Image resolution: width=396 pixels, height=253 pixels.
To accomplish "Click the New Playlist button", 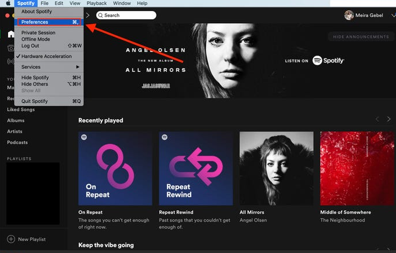I will tap(27, 239).
